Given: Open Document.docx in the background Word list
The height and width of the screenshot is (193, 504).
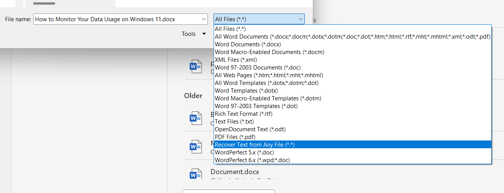Looking at the screenshot, I should pos(235,172).
